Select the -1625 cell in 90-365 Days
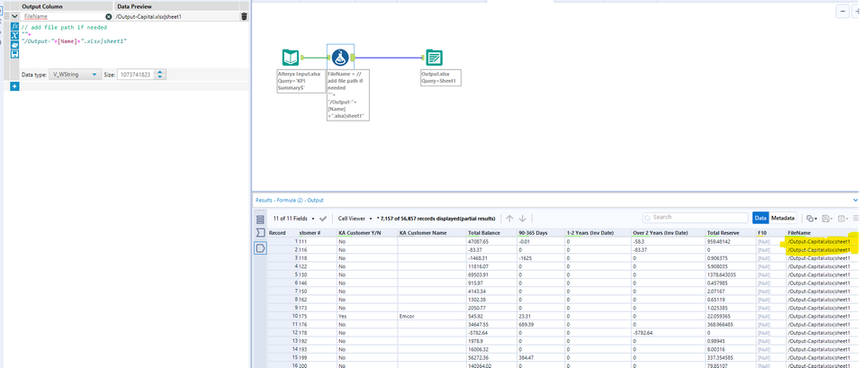864x368 pixels. (541, 258)
